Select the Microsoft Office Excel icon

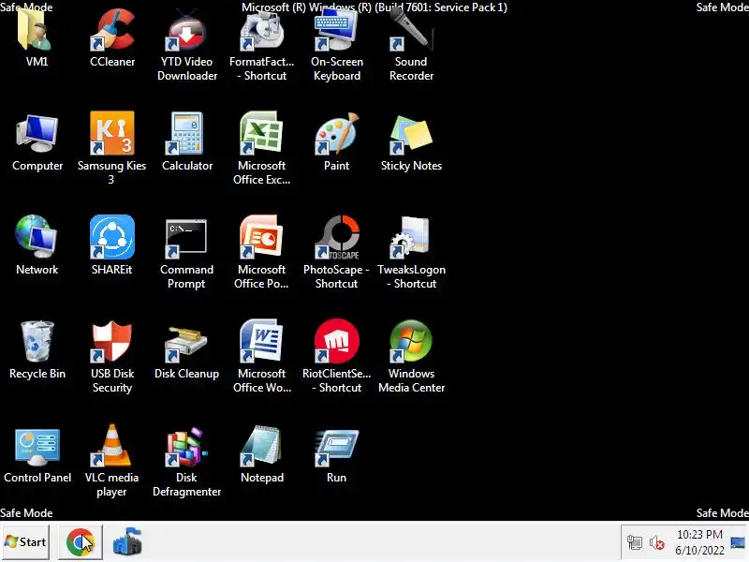coord(262,134)
